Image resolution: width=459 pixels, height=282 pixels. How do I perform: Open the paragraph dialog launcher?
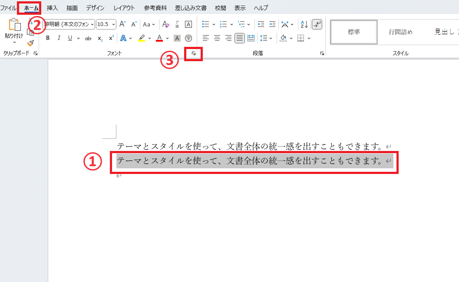(x=322, y=53)
